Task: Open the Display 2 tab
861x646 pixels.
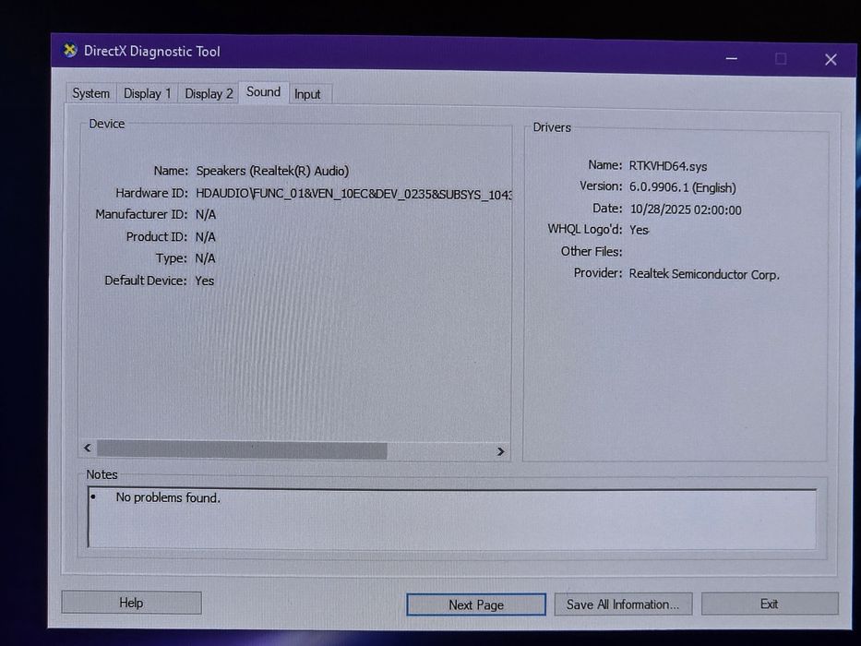Action: [209, 94]
